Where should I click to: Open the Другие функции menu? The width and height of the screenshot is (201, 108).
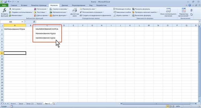point(58,15)
